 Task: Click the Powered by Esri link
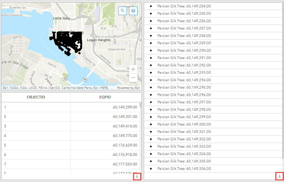129,88
